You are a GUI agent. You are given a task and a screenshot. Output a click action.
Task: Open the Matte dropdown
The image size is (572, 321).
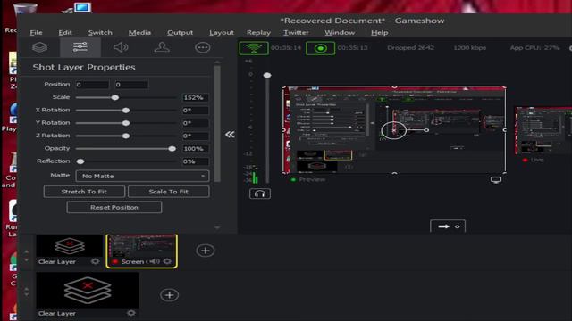pyautogui.click(x=142, y=176)
